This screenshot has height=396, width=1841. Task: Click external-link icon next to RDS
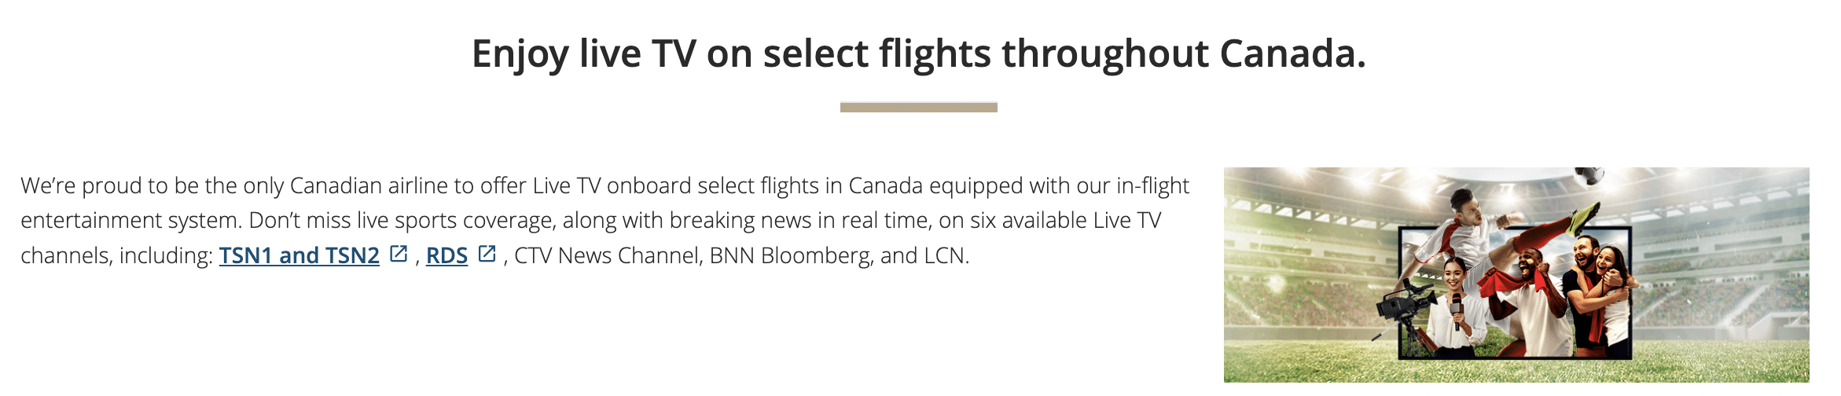coord(487,254)
